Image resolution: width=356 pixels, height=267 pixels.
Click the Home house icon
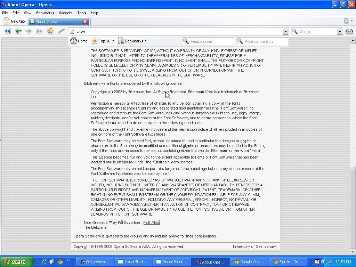[73, 41]
